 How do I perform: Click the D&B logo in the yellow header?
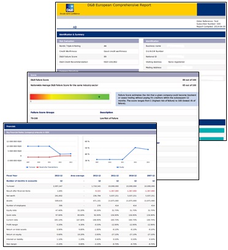click(x=70, y=9)
